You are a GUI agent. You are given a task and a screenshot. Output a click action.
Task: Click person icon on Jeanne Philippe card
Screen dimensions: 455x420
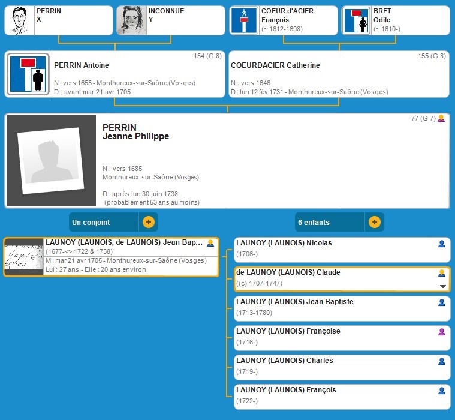coord(441,118)
